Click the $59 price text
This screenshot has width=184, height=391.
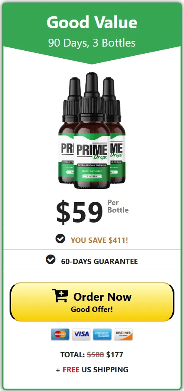[80, 212]
